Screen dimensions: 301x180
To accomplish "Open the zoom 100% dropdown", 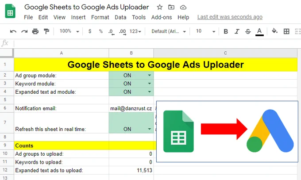I will pyautogui.click(x=69, y=31).
